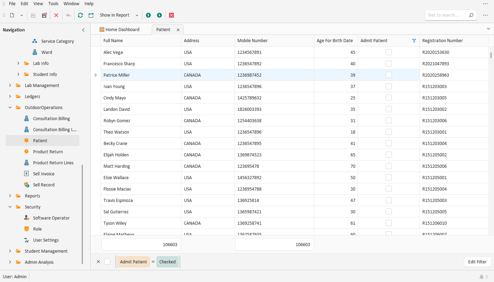Check Admit Patient for Cindy Mayo
This screenshot has width=494, height=282.
coord(389,98)
